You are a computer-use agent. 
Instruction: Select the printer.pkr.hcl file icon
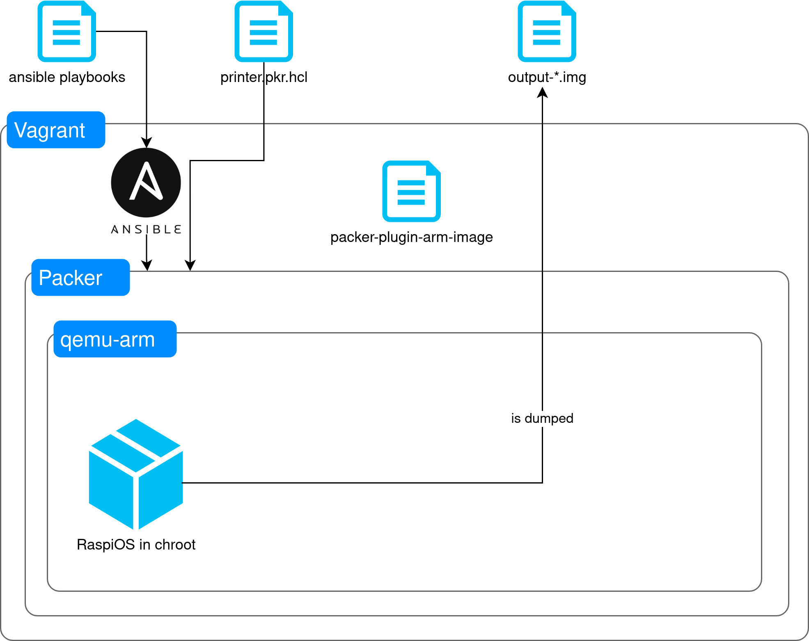click(264, 32)
